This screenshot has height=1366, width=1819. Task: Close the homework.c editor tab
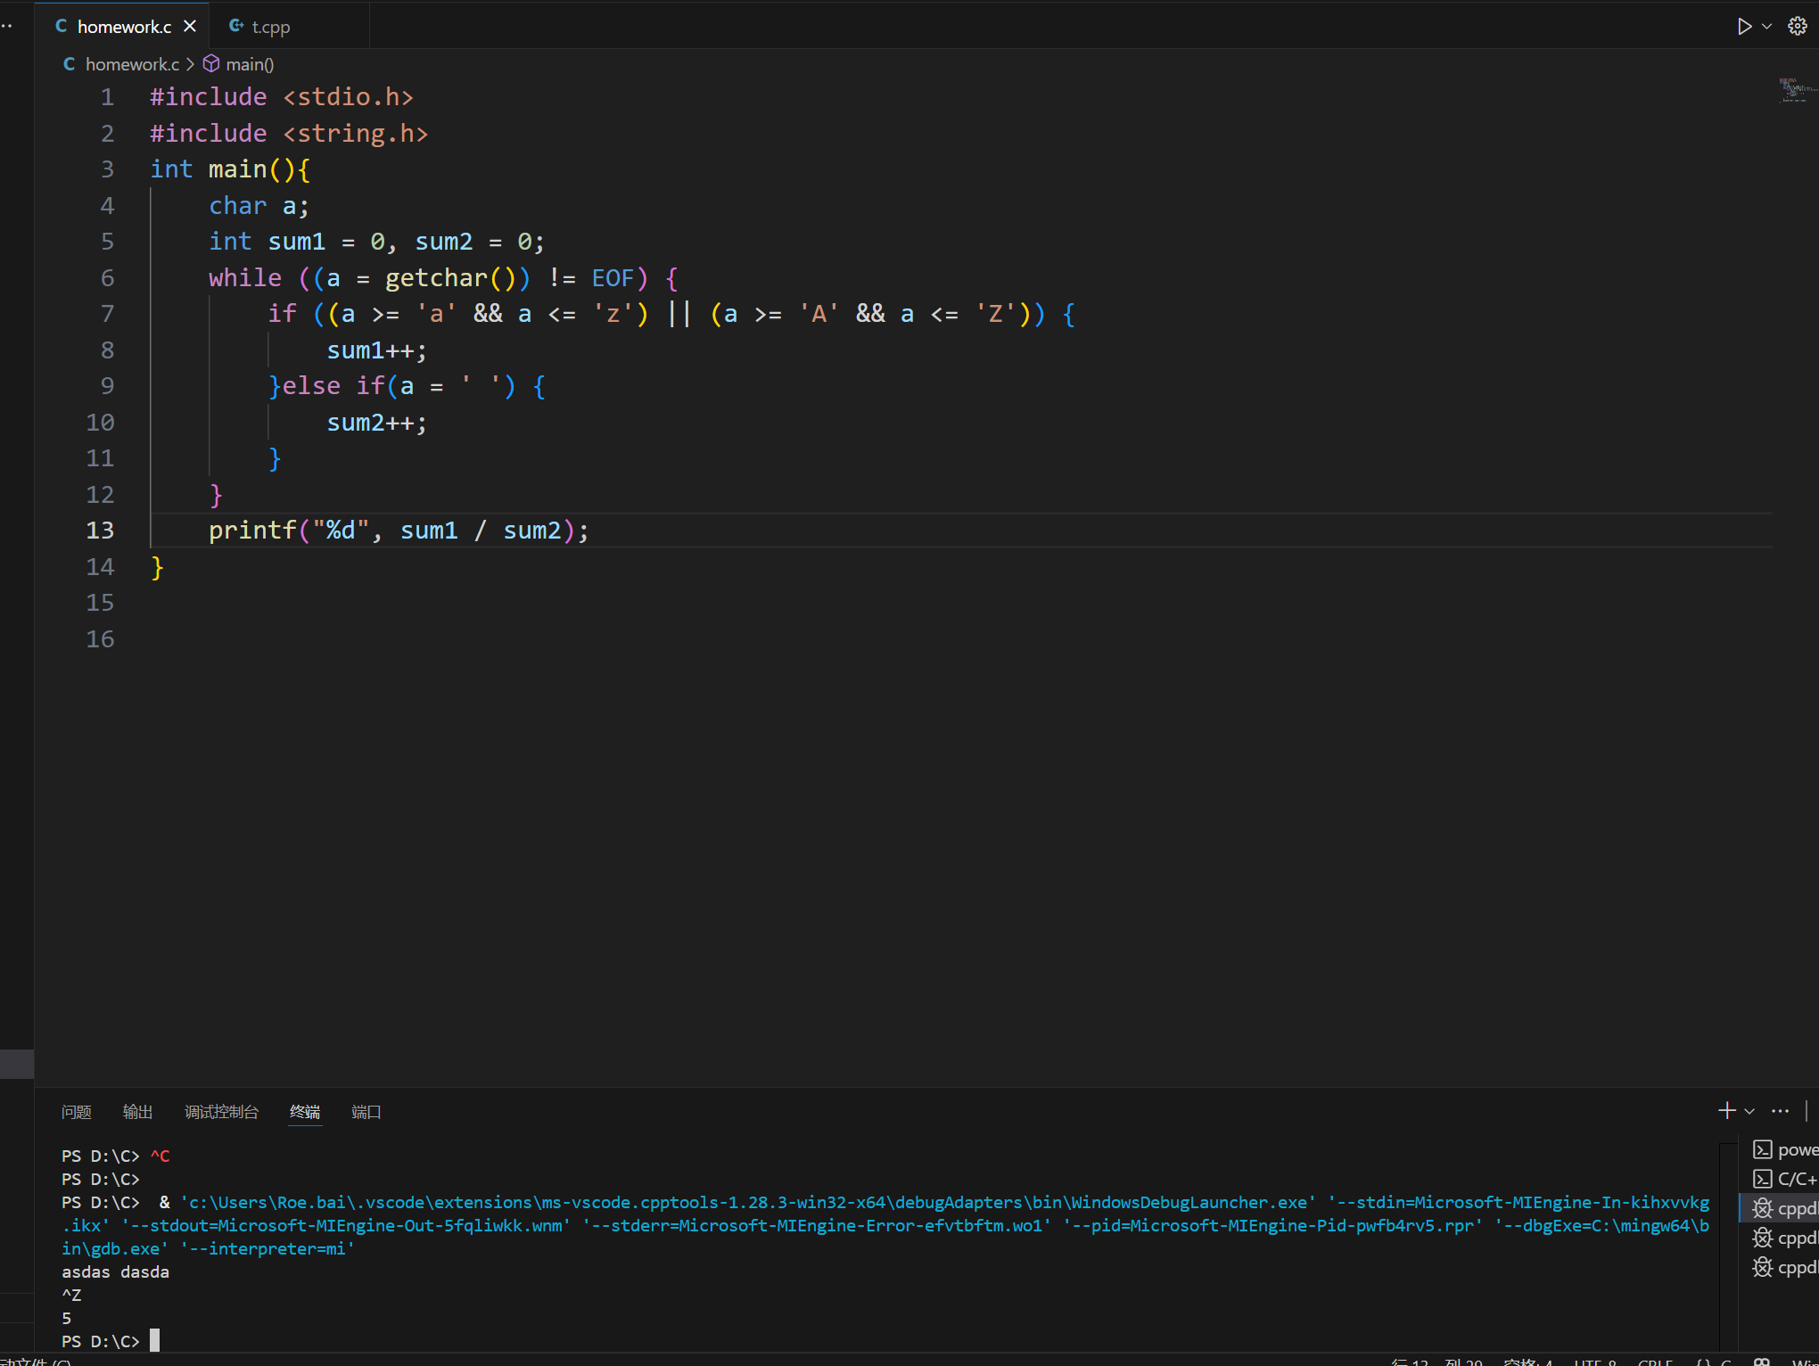coord(190,27)
